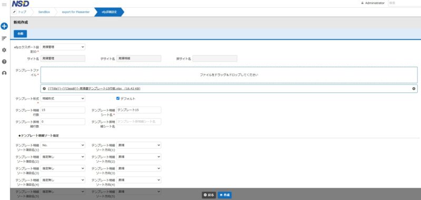Viewport: 421px width, 200px height.
Task: Select the 全般 tab
Action: (x=21, y=34)
